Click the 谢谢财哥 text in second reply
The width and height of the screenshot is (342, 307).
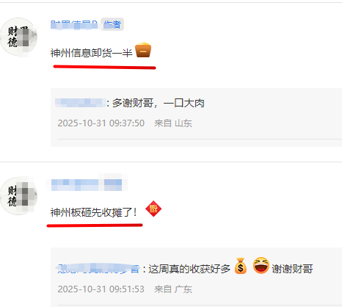292,269
